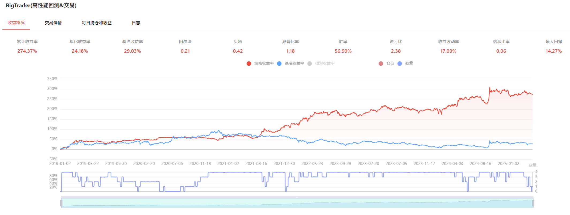Select the 日志 tab

coord(136,23)
